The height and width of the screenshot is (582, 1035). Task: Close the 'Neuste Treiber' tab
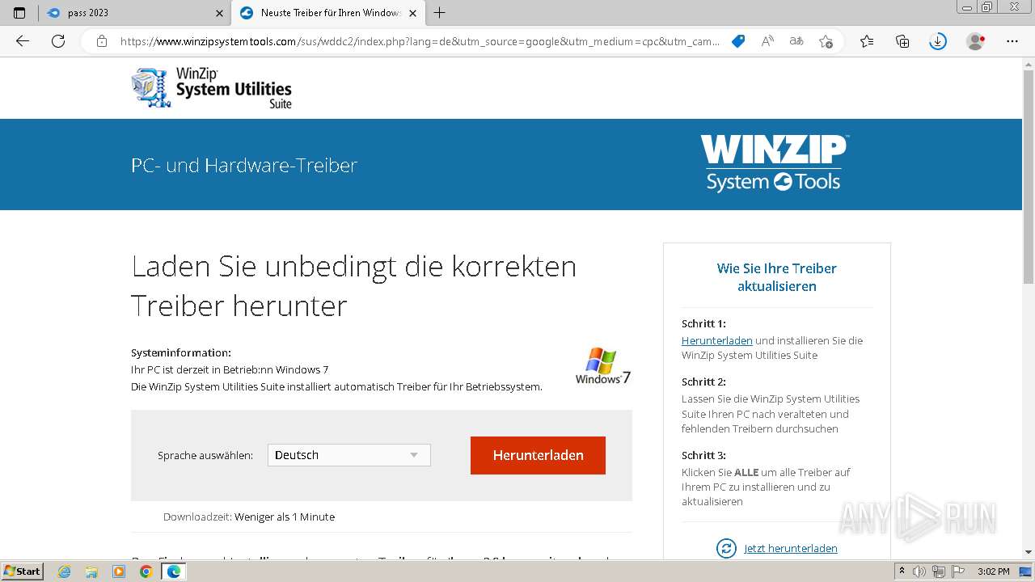(412, 13)
